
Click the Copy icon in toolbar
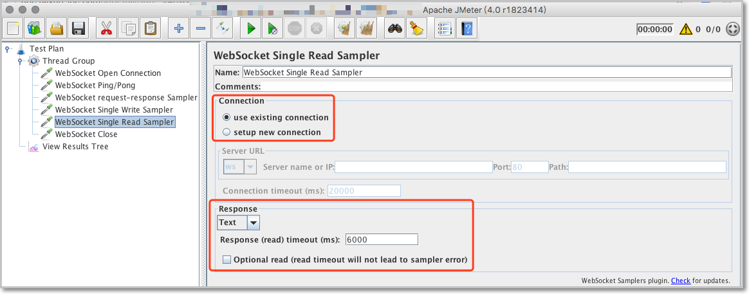(x=128, y=29)
